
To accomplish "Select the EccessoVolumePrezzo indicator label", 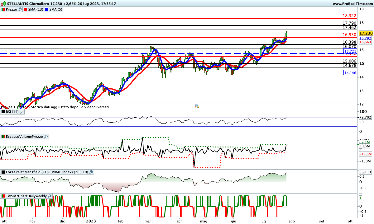I will click(x=24, y=137).
